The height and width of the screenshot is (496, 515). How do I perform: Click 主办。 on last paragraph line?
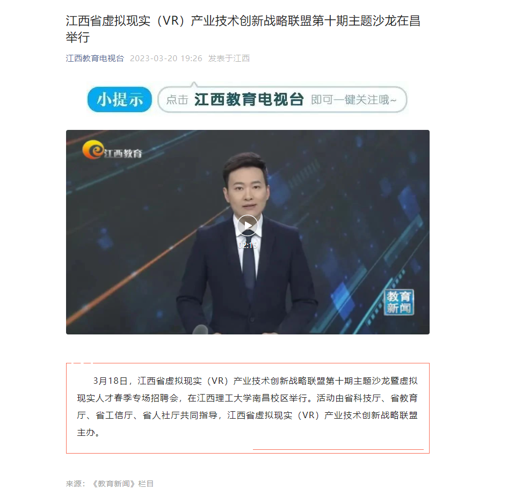click(x=89, y=433)
